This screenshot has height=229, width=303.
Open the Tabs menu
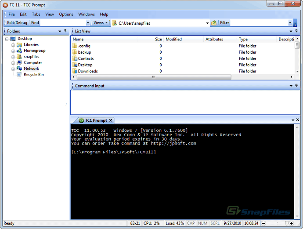pos(36,15)
